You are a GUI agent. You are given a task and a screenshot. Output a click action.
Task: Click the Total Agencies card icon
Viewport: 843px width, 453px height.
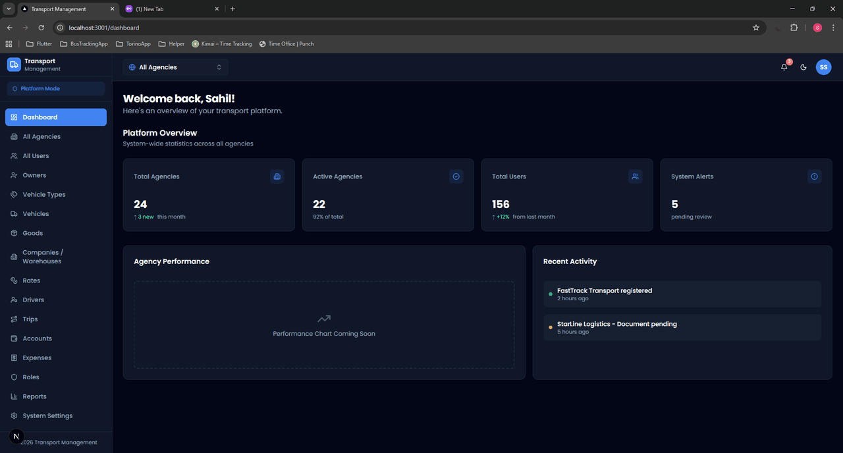click(x=277, y=176)
